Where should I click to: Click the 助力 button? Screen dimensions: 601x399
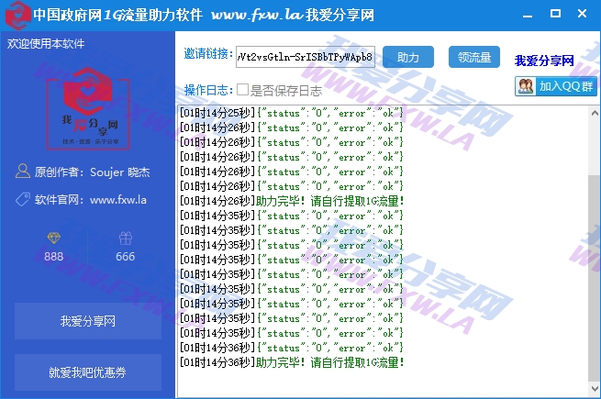pyautogui.click(x=408, y=57)
